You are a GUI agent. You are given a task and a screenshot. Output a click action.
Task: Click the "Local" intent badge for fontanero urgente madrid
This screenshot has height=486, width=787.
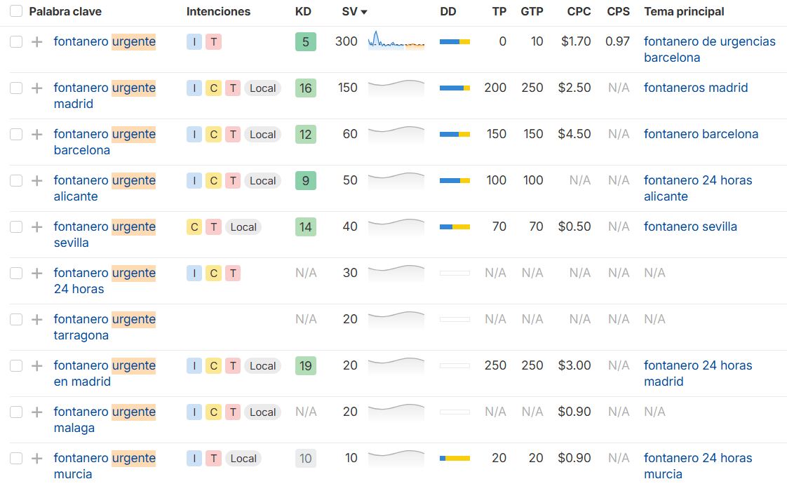tap(262, 88)
